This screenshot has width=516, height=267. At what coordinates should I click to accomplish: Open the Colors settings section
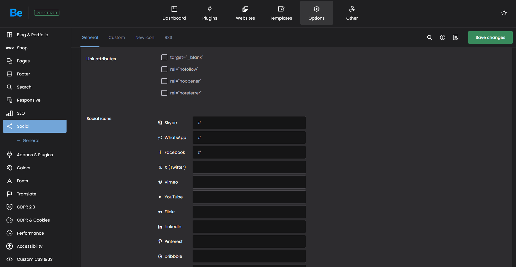pyautogui.click(x=23, y=168)
